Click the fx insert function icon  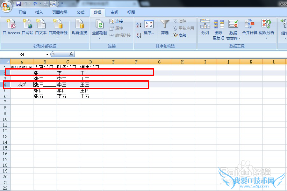71,54
